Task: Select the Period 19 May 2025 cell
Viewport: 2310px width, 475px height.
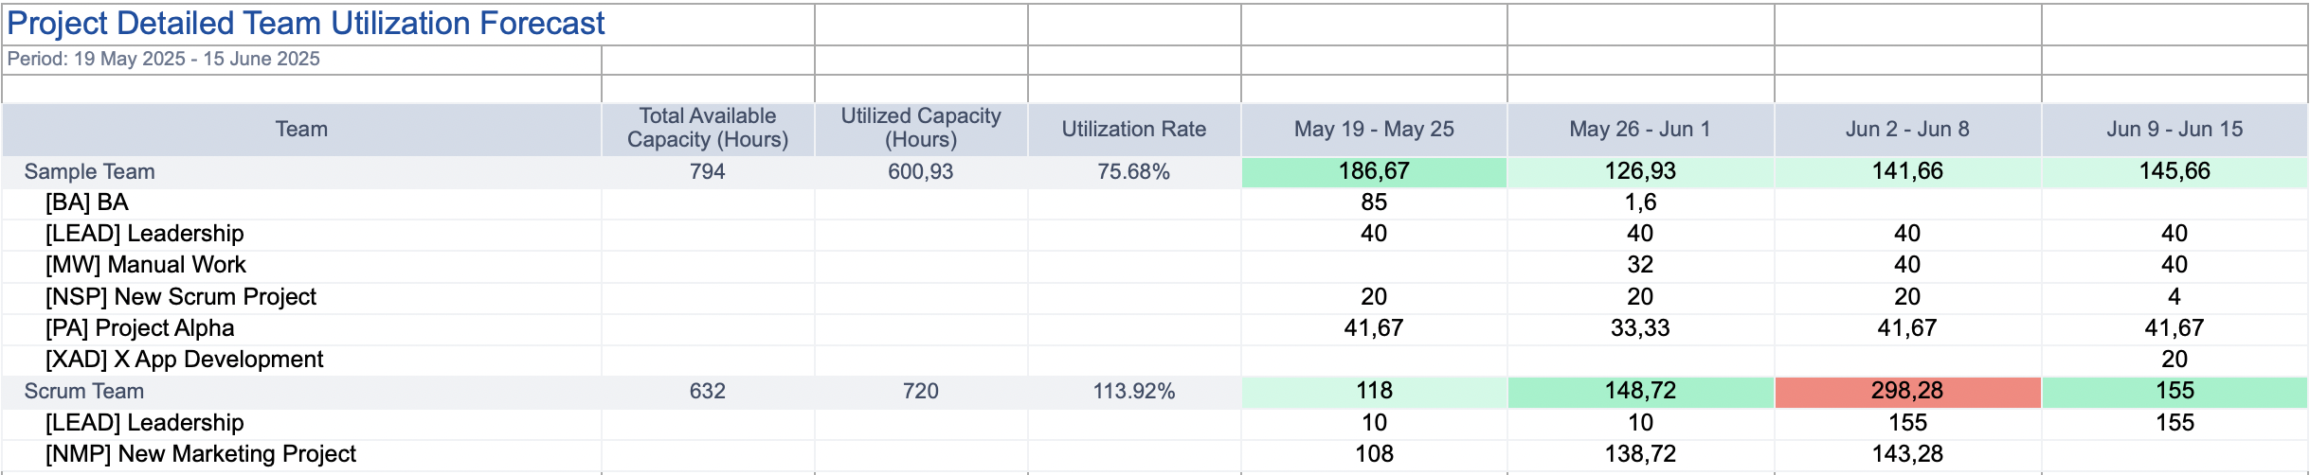Action: [x=164, y=60]
